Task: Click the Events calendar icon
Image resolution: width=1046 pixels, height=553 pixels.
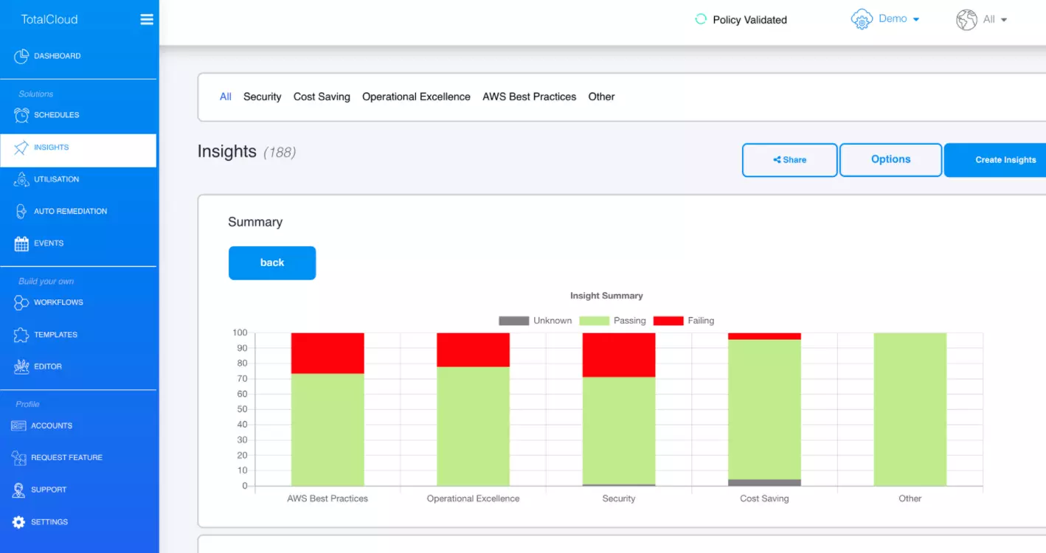Action: point(21,243)
